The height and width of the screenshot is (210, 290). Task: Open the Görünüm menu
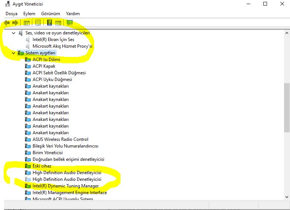(x=50, y=14)
